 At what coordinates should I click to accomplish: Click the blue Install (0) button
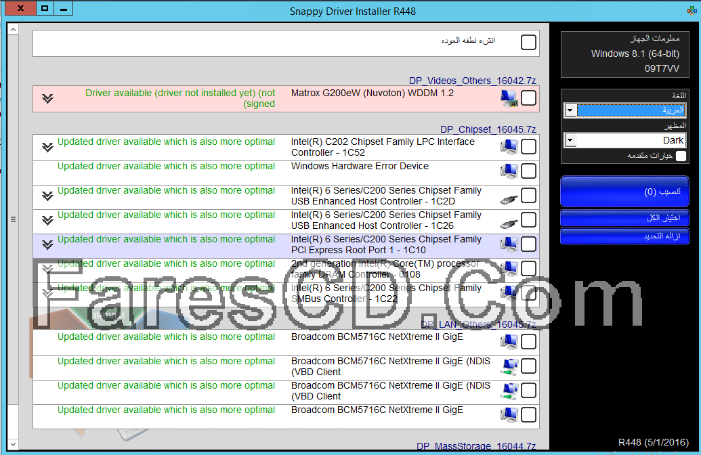624,192
